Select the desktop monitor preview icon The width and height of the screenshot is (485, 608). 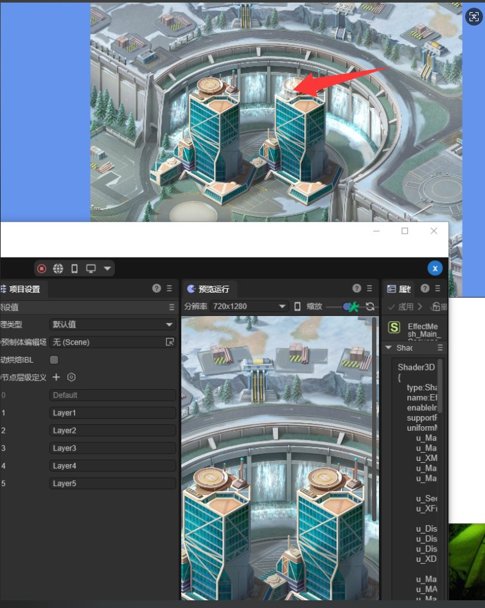click(91, 268)
